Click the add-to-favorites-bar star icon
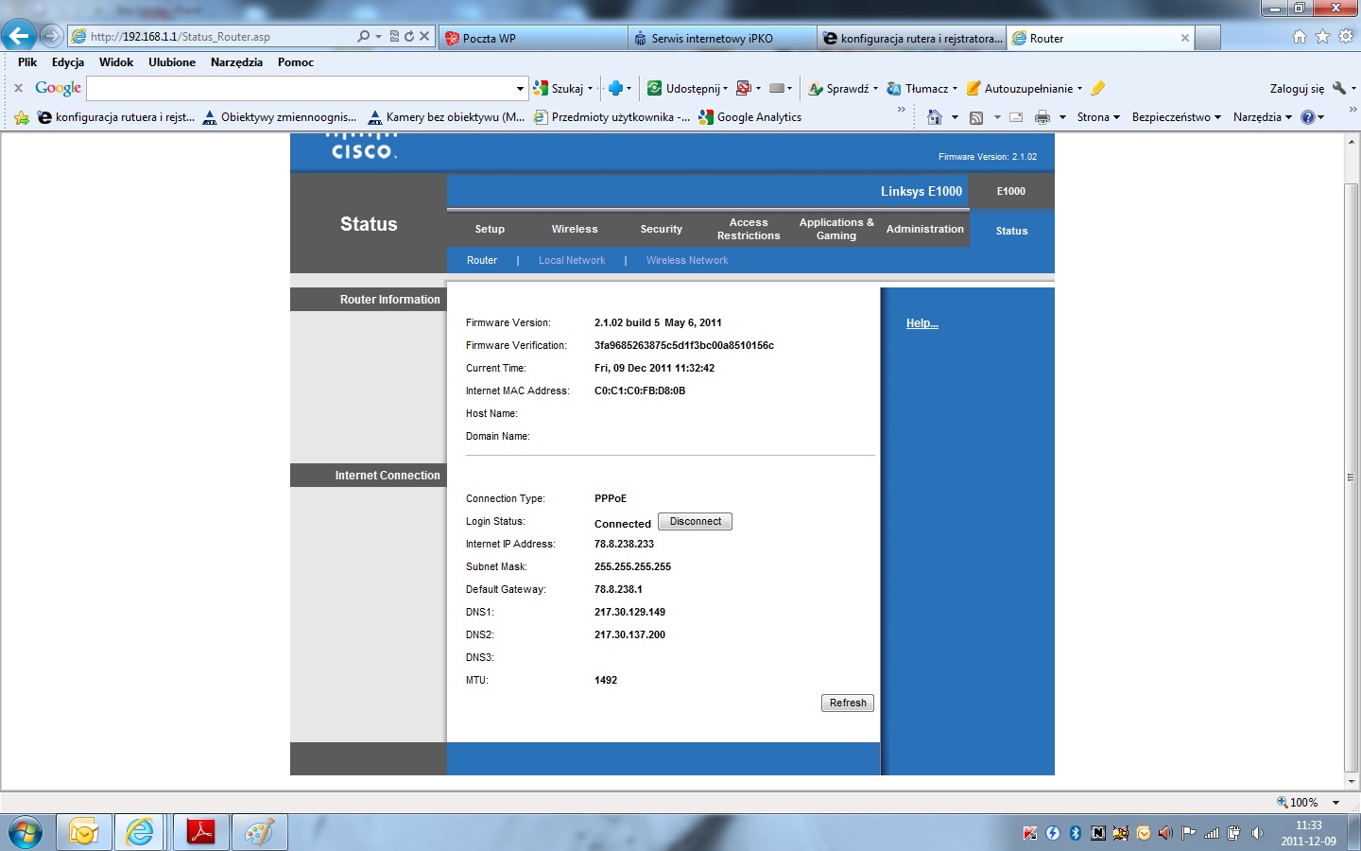1361x851 pixels. point(22,117)
